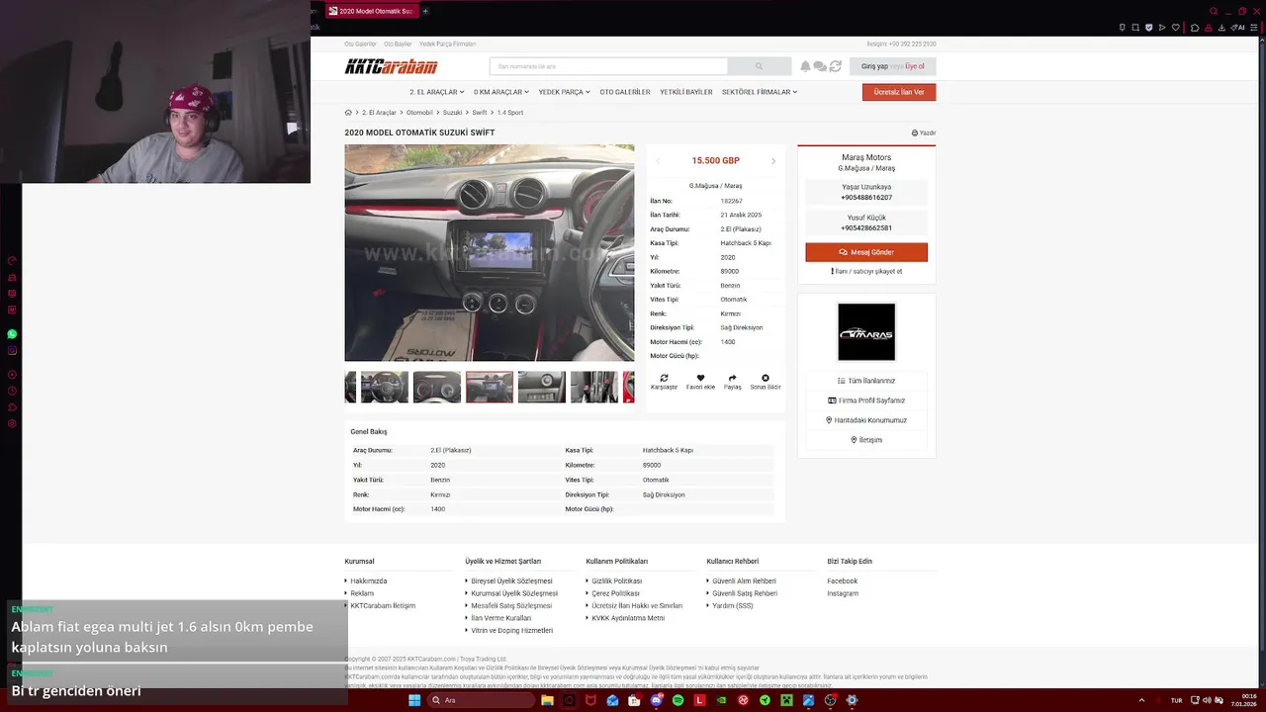Report listing via İlanı / satıcıyı şikayet et

(866, 271)
